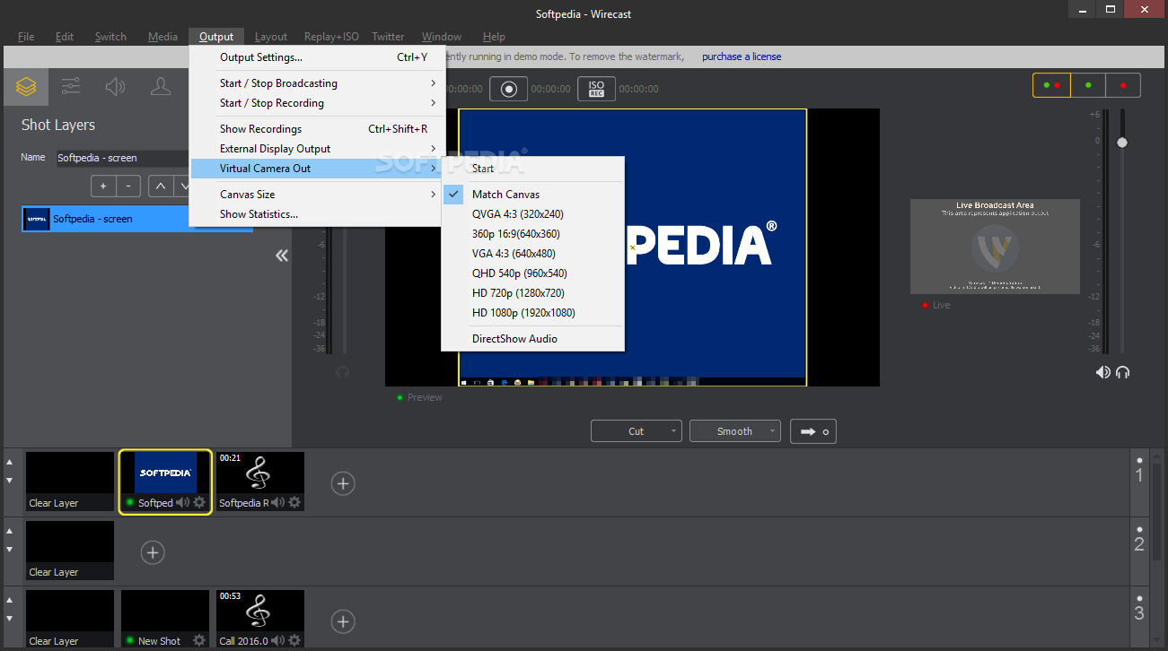Image resolution: width=1168 pixels, height=651 pixels.
Task: Move shot layer up arrow button
Action: 160,187
